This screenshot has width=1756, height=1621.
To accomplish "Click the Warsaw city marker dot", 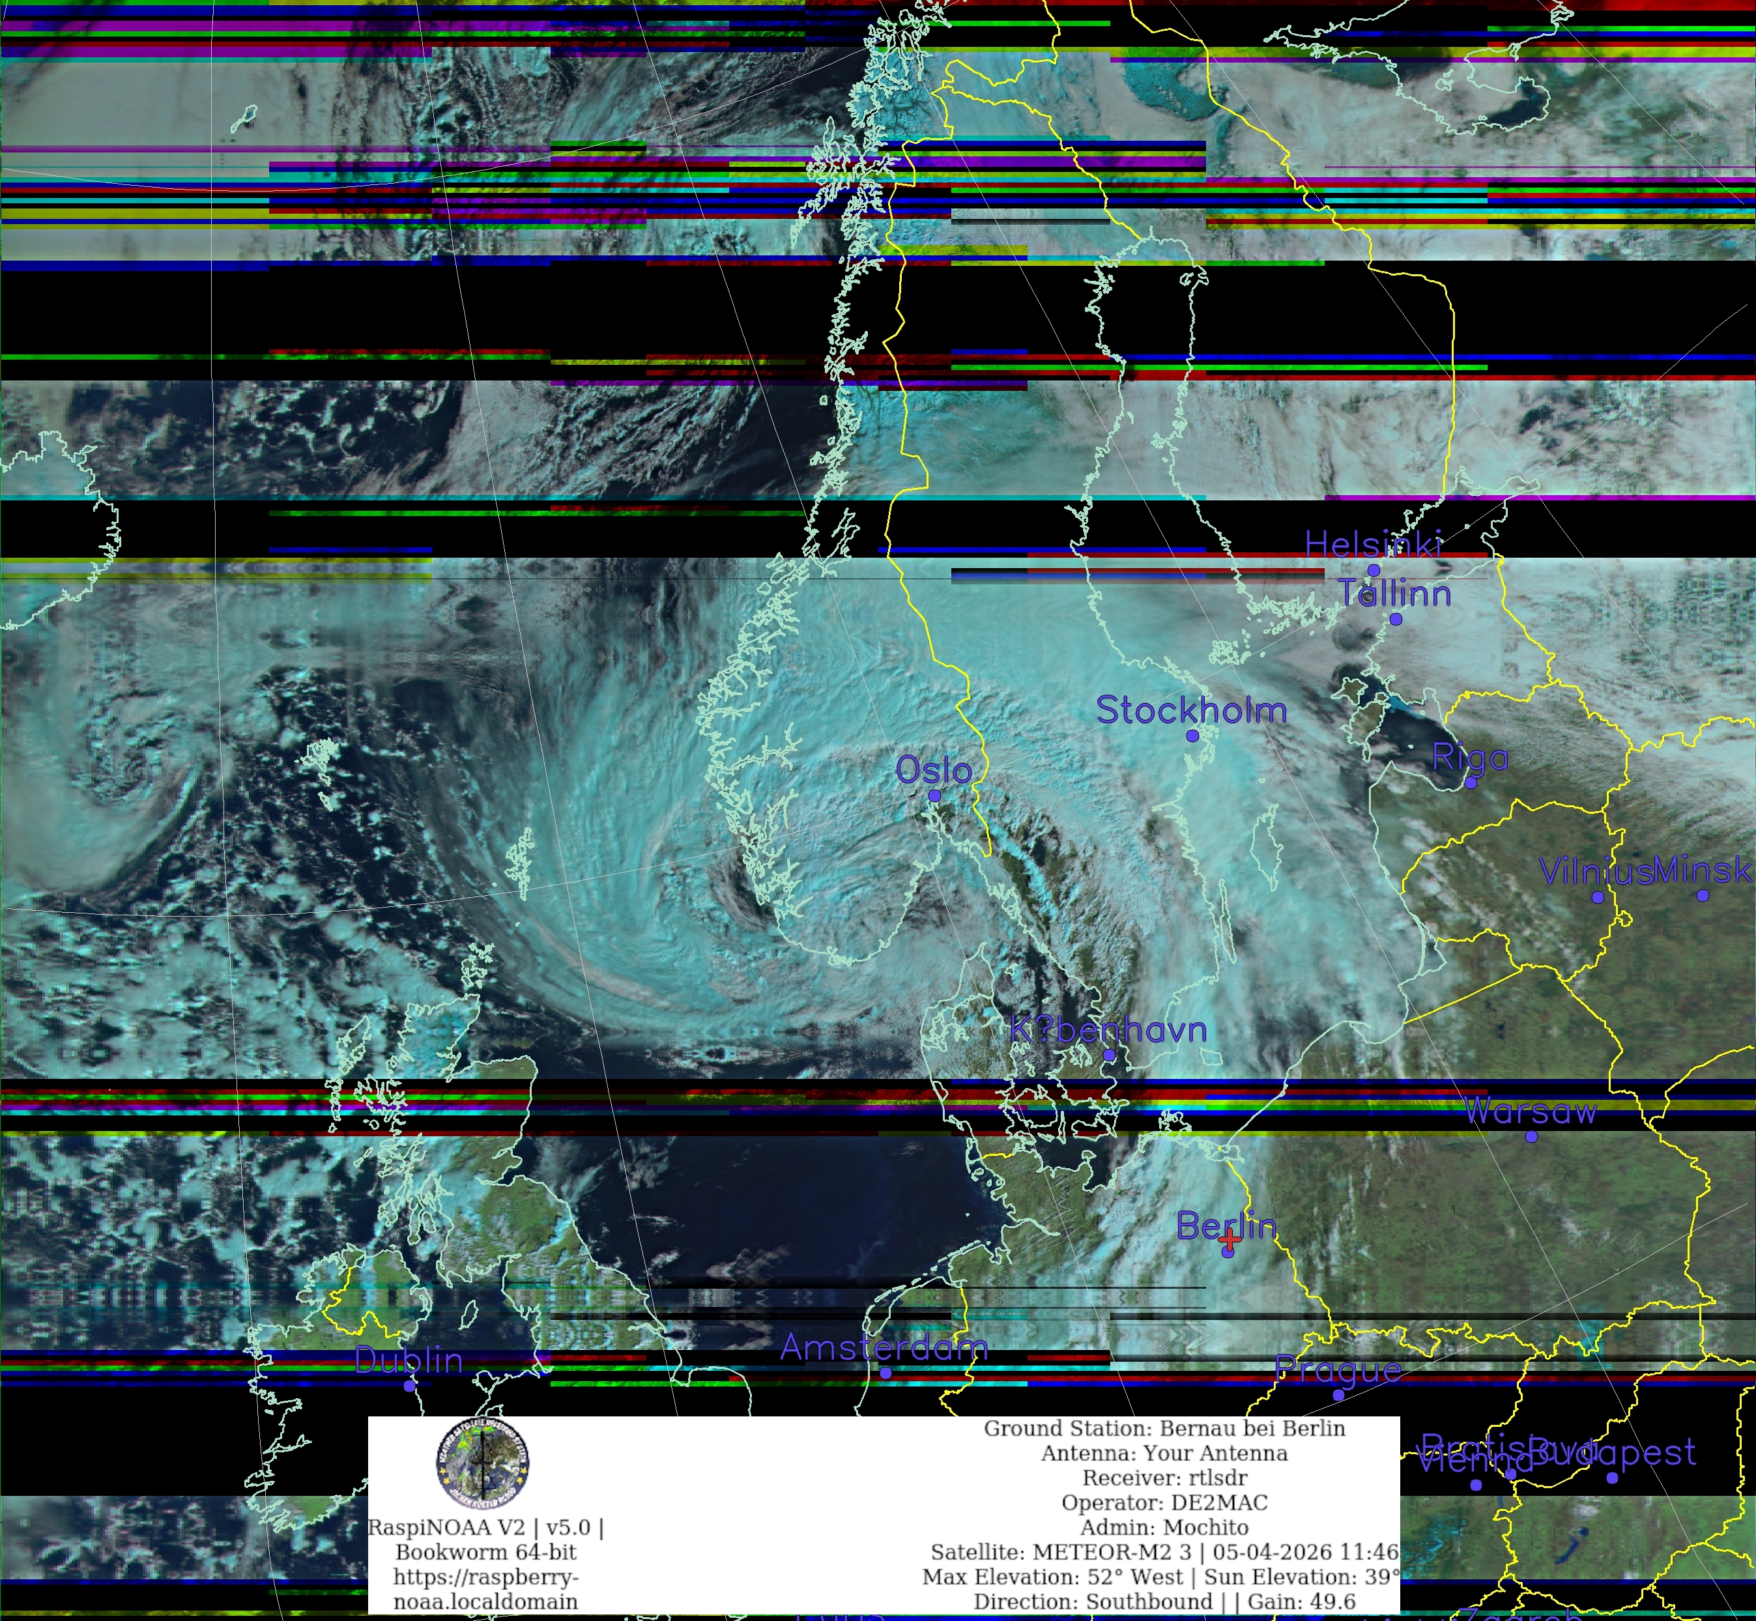I will click(x=1531, y=1137).
